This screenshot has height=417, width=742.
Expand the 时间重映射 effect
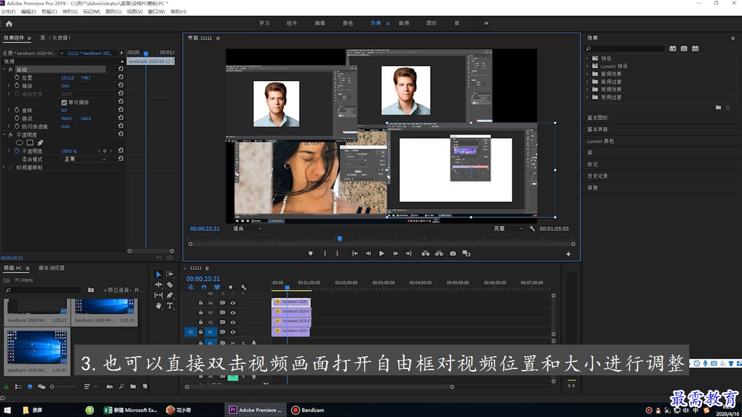click(x=4, y=167)
